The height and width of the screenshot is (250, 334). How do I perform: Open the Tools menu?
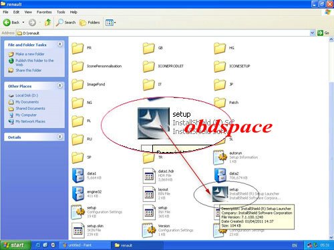pos(61,12)
